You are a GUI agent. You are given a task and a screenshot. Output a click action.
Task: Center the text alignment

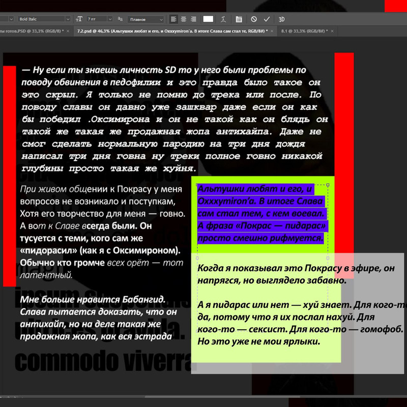(184, 19)
